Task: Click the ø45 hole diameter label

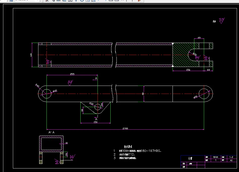Action: click(55, 91)
